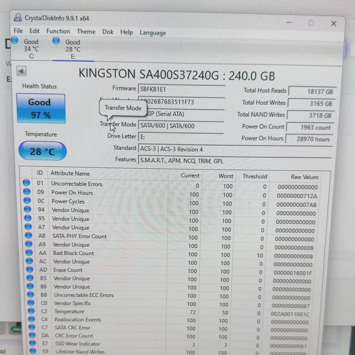Viewport: 355px width, 355px height.
Task: Click the Raw Values column header
Action: coord(304,177)
